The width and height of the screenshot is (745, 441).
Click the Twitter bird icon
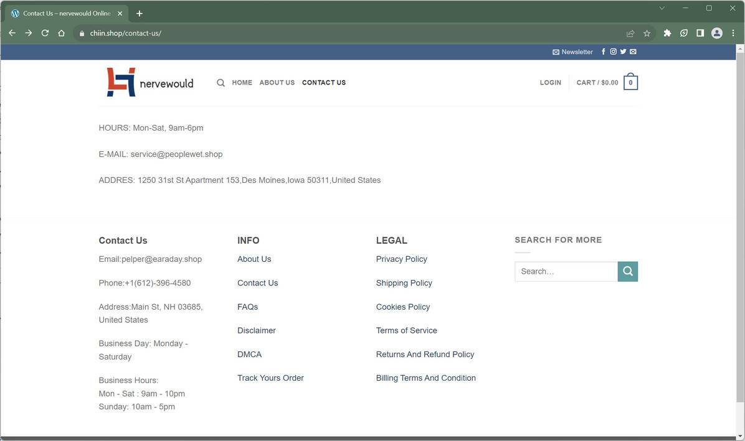(623, 52)
